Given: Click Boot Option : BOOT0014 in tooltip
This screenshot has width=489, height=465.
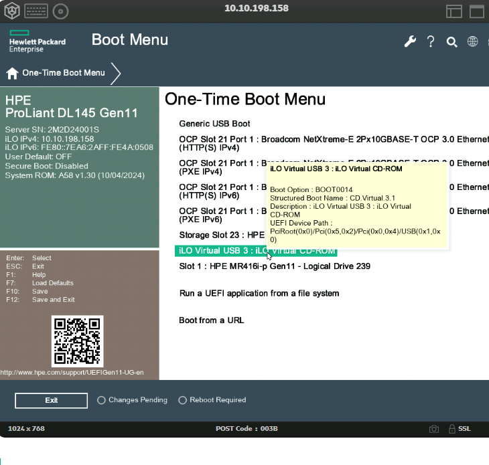Looking at the screenshot, I should pos(311,189).
